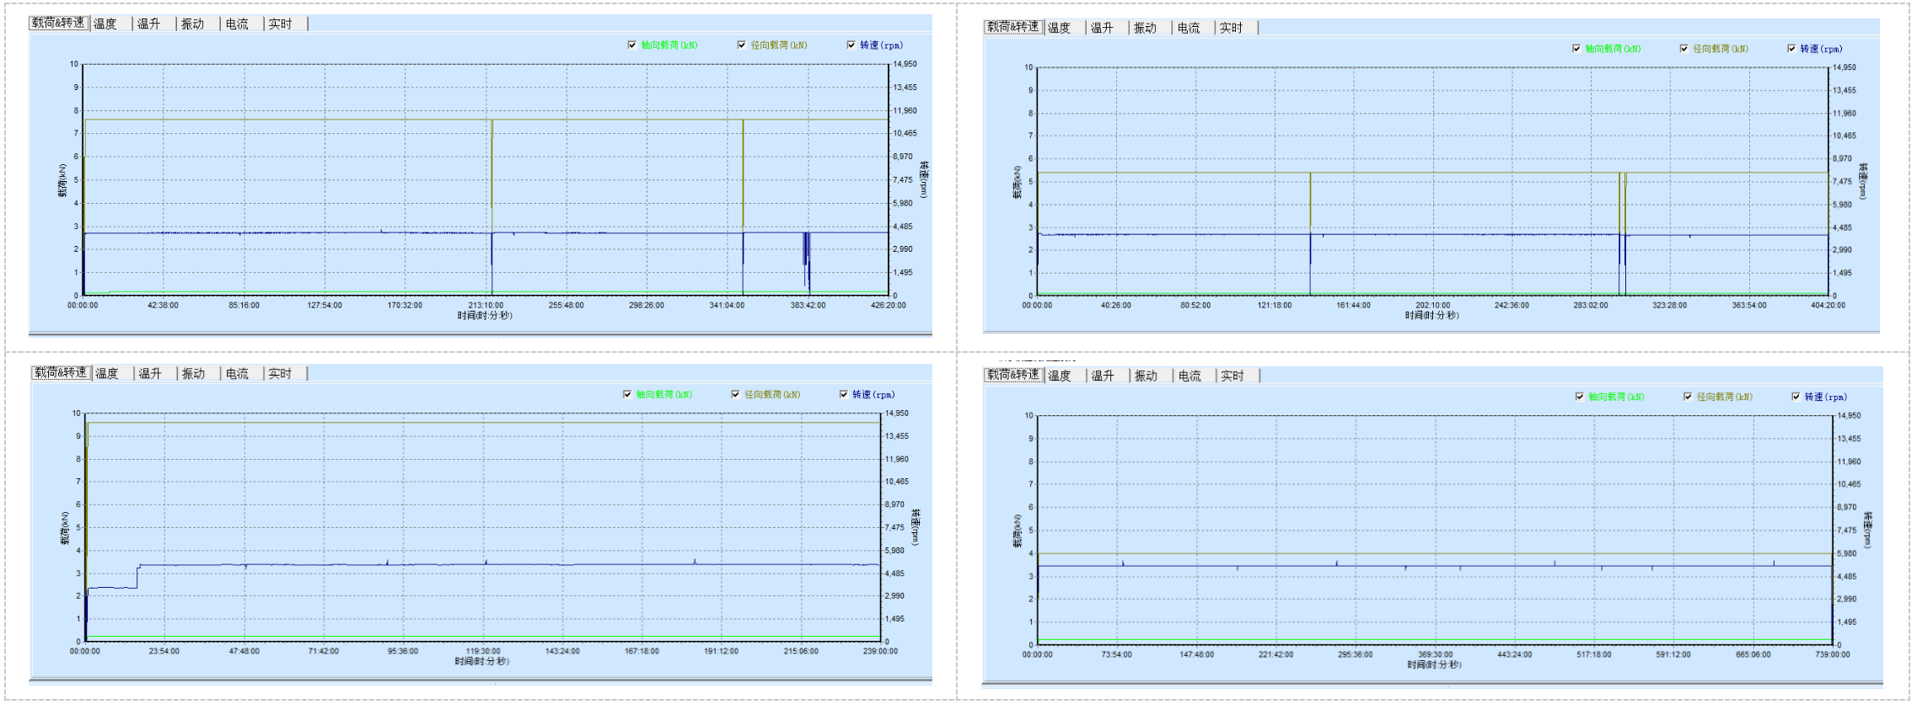The height and width of the screenshot is (704, 1917).
Task: Open 温度 tab in top-left chart panel
Action: click(x=105, y=24)
